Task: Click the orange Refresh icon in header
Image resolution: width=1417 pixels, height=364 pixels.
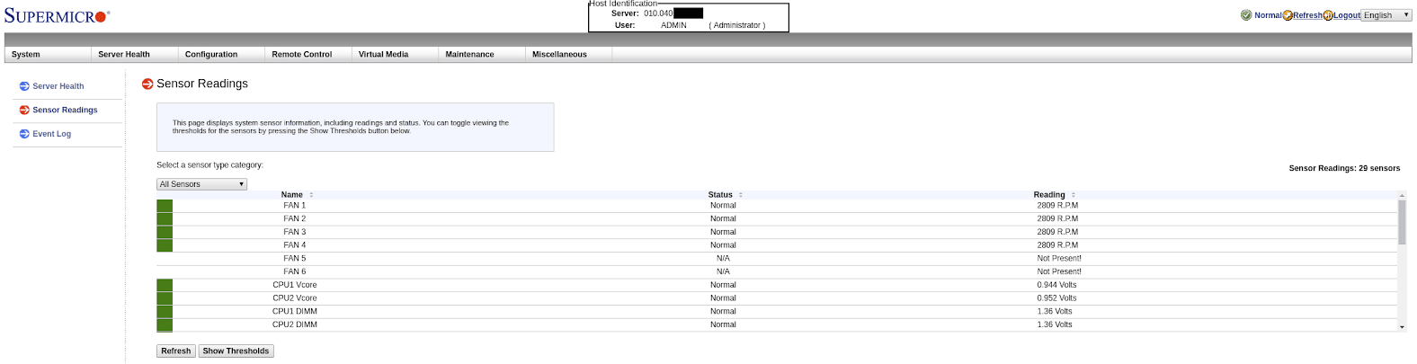Action: tap(1288, 15)
